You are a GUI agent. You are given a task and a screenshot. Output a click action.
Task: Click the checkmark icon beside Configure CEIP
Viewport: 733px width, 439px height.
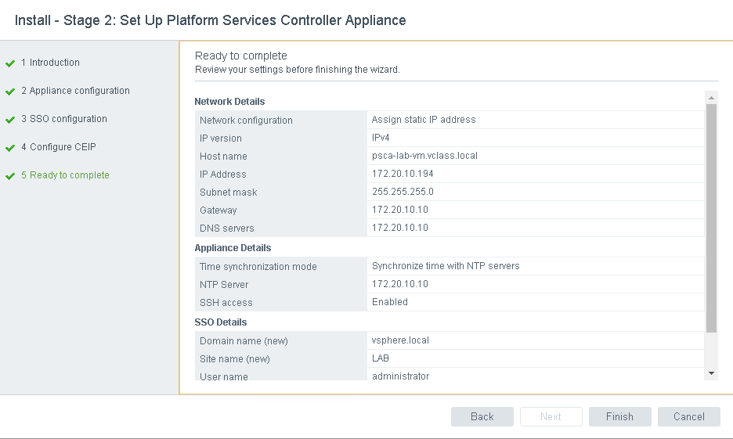tap(10, 148)
